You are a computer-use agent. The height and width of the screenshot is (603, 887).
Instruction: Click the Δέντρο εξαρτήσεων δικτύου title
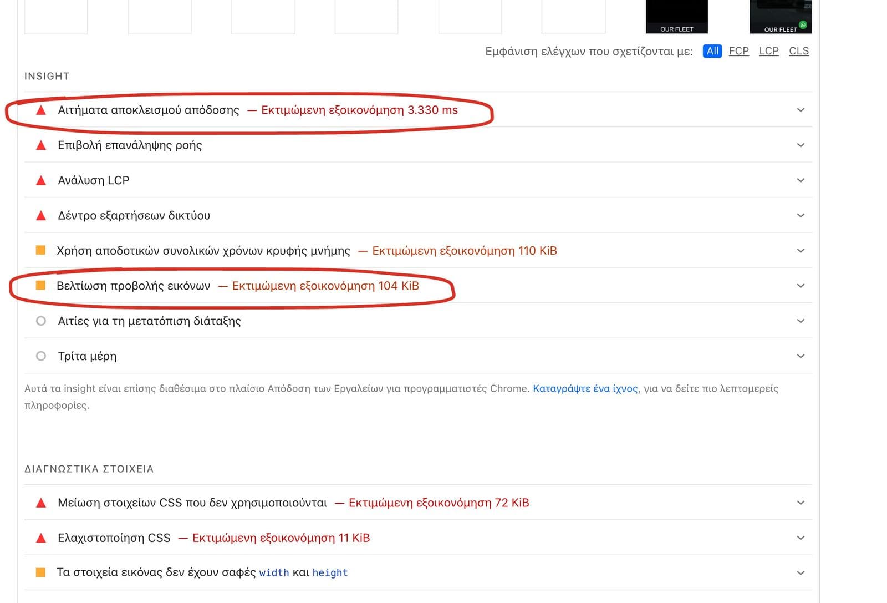(x=134, y=215)
